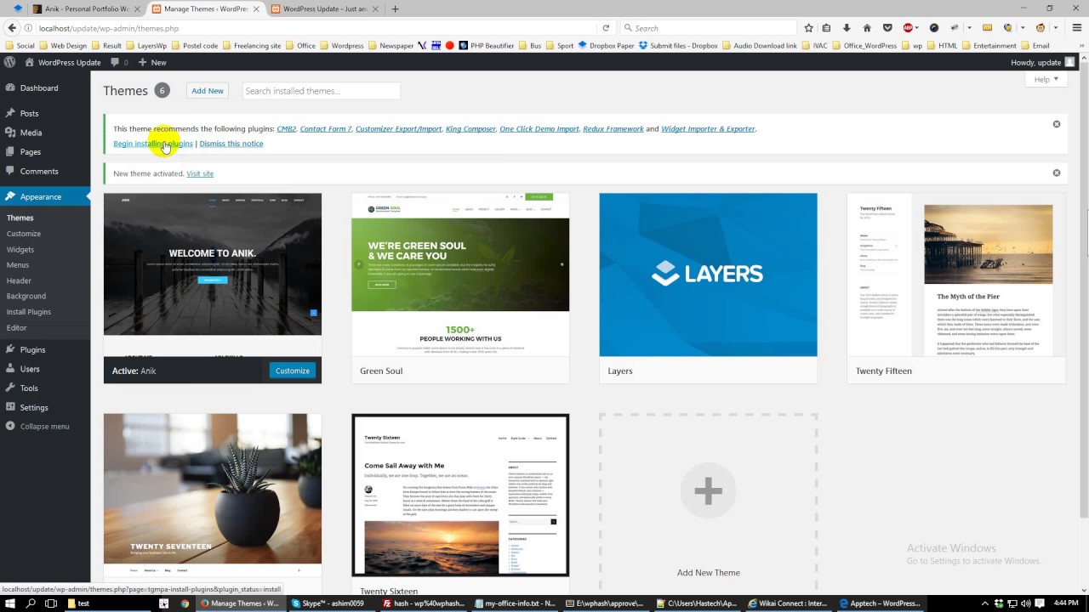1089x612 pixels.
Task: Go to Firefox home page icon
Action: click(x=867, y=28)
